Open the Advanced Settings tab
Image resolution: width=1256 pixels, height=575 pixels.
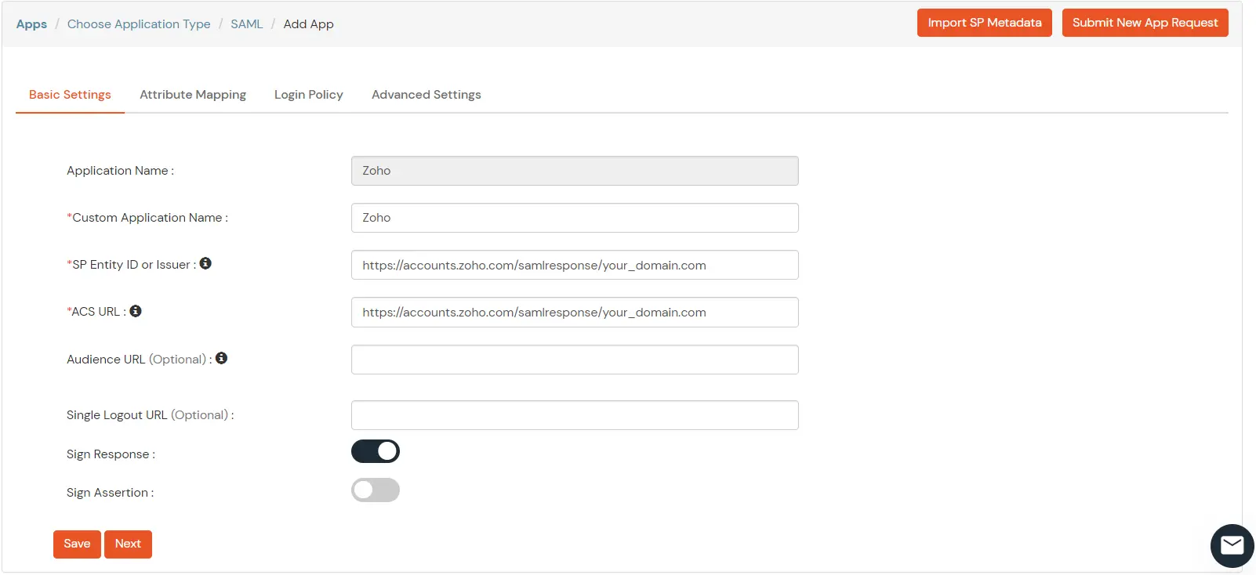coord(427,95)
